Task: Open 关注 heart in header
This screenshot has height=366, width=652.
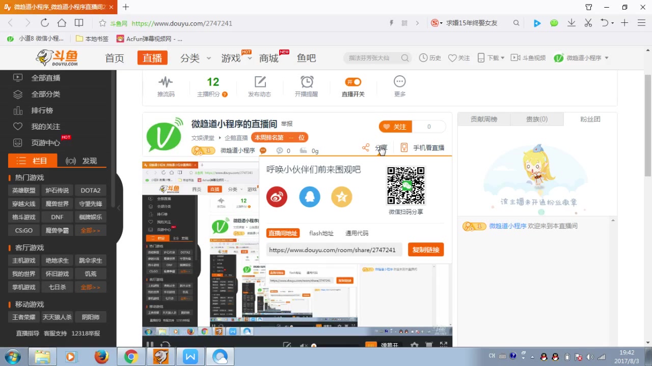Action: 459,58
